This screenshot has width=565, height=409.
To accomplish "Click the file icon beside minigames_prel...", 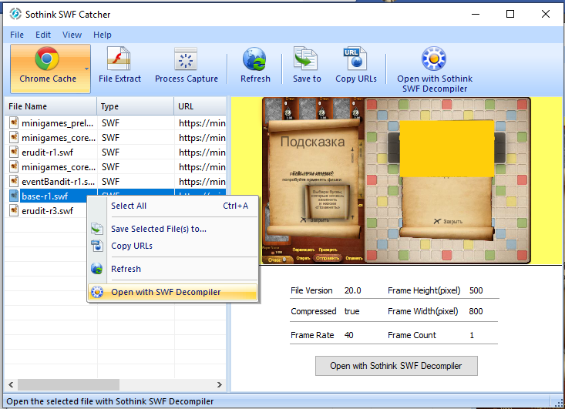I will [14, 122].
